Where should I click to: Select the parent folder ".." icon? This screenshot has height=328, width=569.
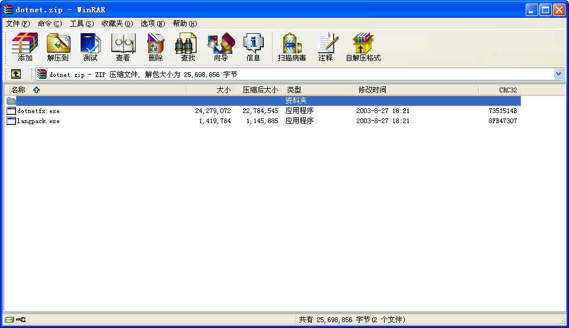point(11,101)
